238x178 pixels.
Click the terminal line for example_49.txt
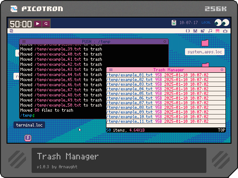[61, 100]
